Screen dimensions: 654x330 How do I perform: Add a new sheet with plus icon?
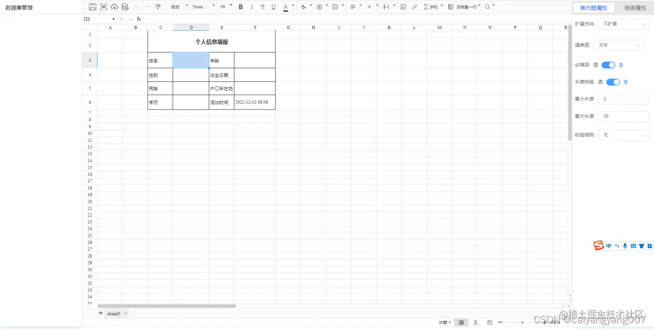[x=101, y=313]
